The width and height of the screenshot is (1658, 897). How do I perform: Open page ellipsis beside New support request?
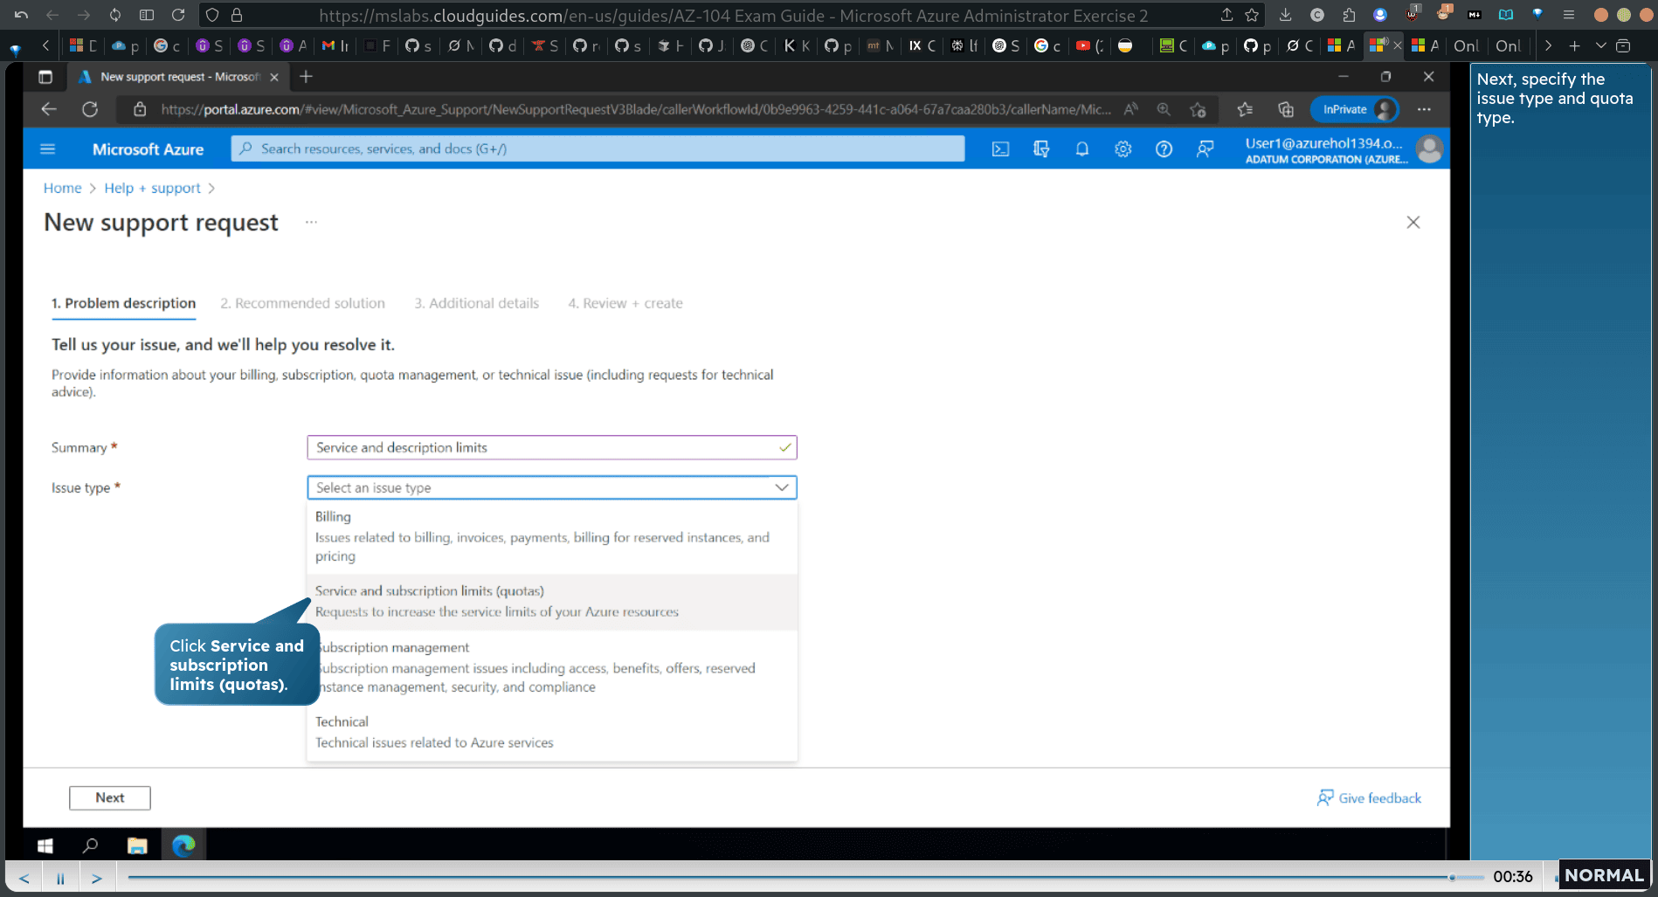(311, 223)
